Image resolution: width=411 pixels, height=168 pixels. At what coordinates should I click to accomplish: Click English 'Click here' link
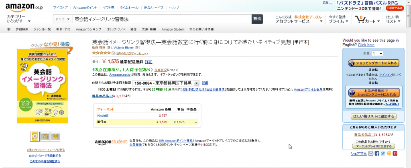click(x=366, y=45)
